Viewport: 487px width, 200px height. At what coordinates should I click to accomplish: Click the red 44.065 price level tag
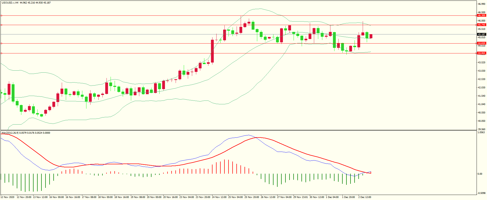(x=481, y=53)
